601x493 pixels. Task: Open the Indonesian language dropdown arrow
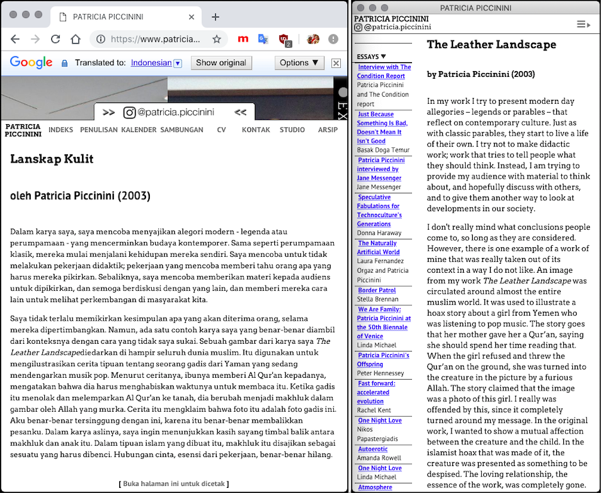tap(177, 63)
